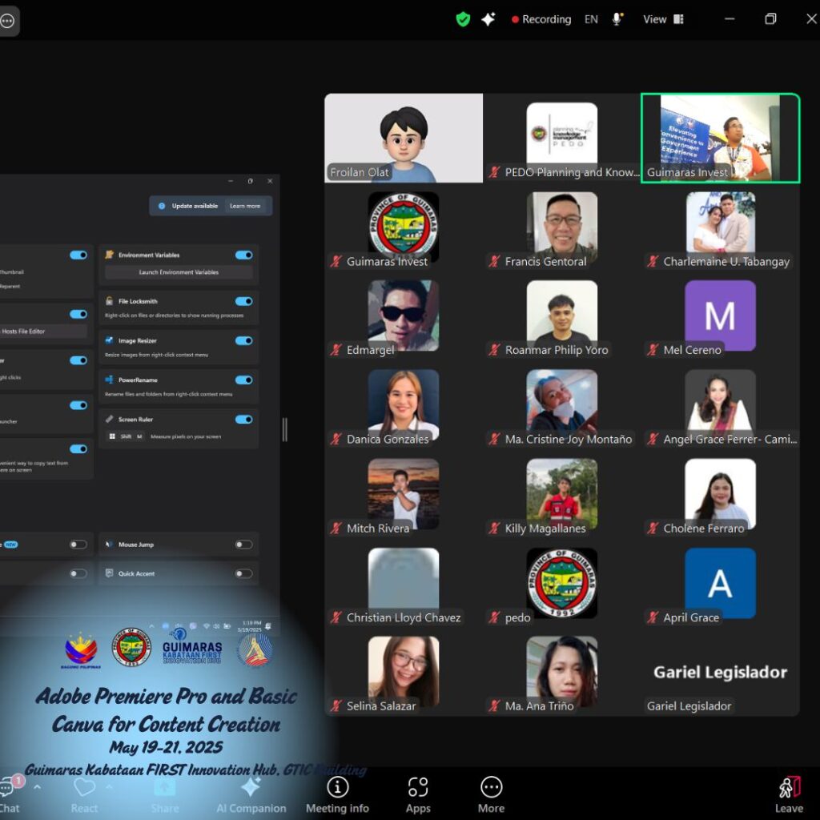Viewport: 820px width, 820px height.
Task: Click the AI Companion sparkle icon at top
Action: coord(488,19)
